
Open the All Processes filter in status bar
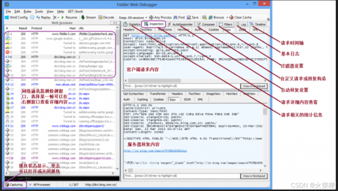(40, 185)
